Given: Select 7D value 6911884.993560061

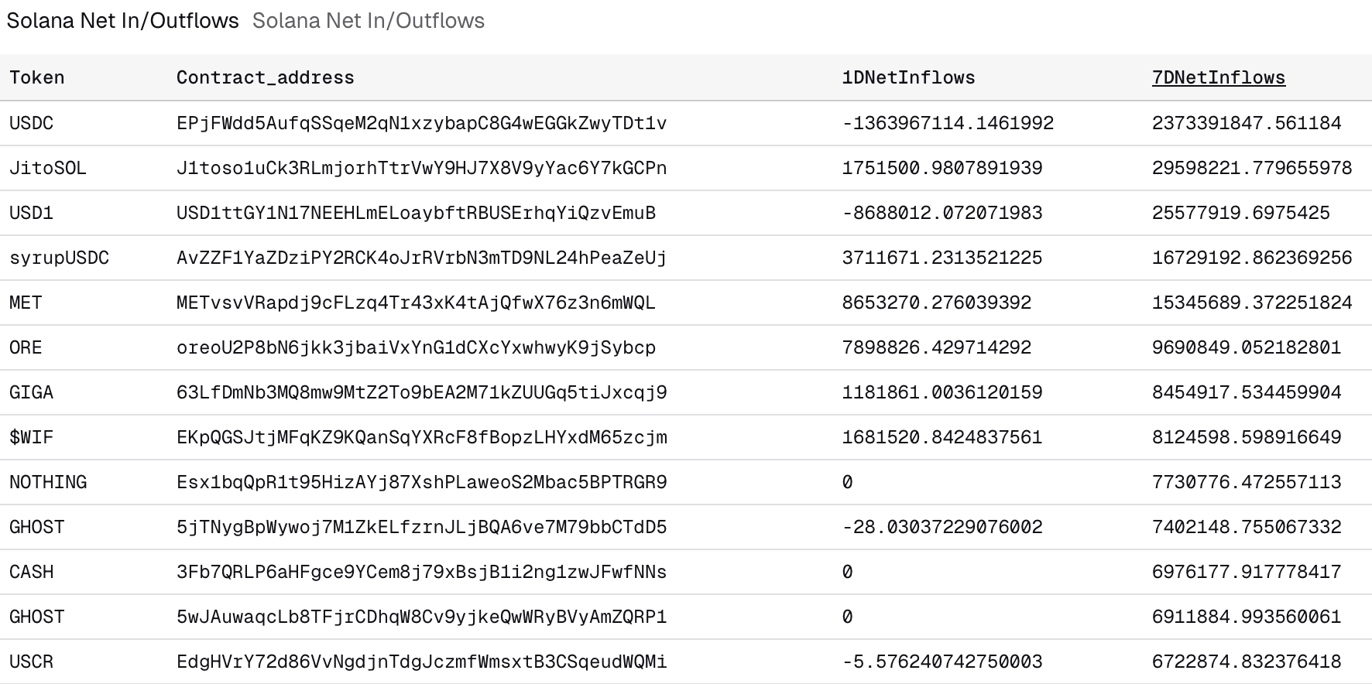Looking at the screenshot, I should click(1247, 617).
